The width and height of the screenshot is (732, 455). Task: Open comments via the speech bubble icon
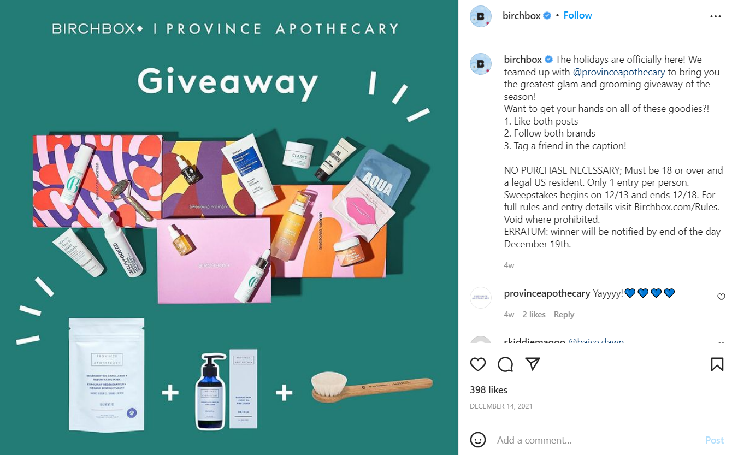click(505, 364)
